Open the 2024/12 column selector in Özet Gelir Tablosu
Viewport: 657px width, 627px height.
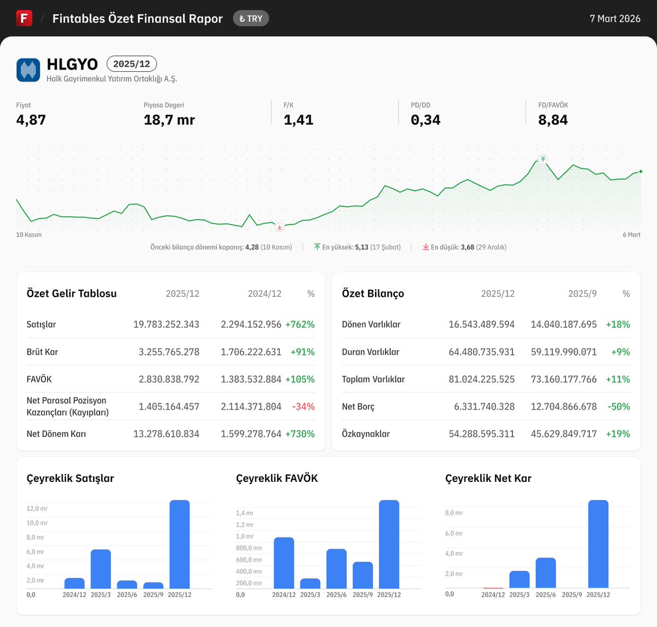[x=264, y=294]
